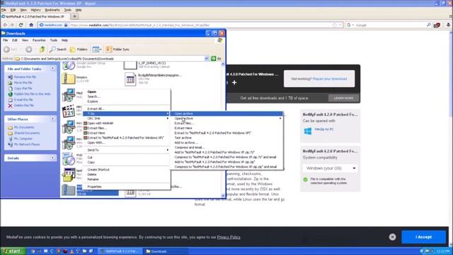The height and width of the screenshot is (255, 453).
Task: Choose Extract files... in 7-Zip submenu
Action: 226,123
